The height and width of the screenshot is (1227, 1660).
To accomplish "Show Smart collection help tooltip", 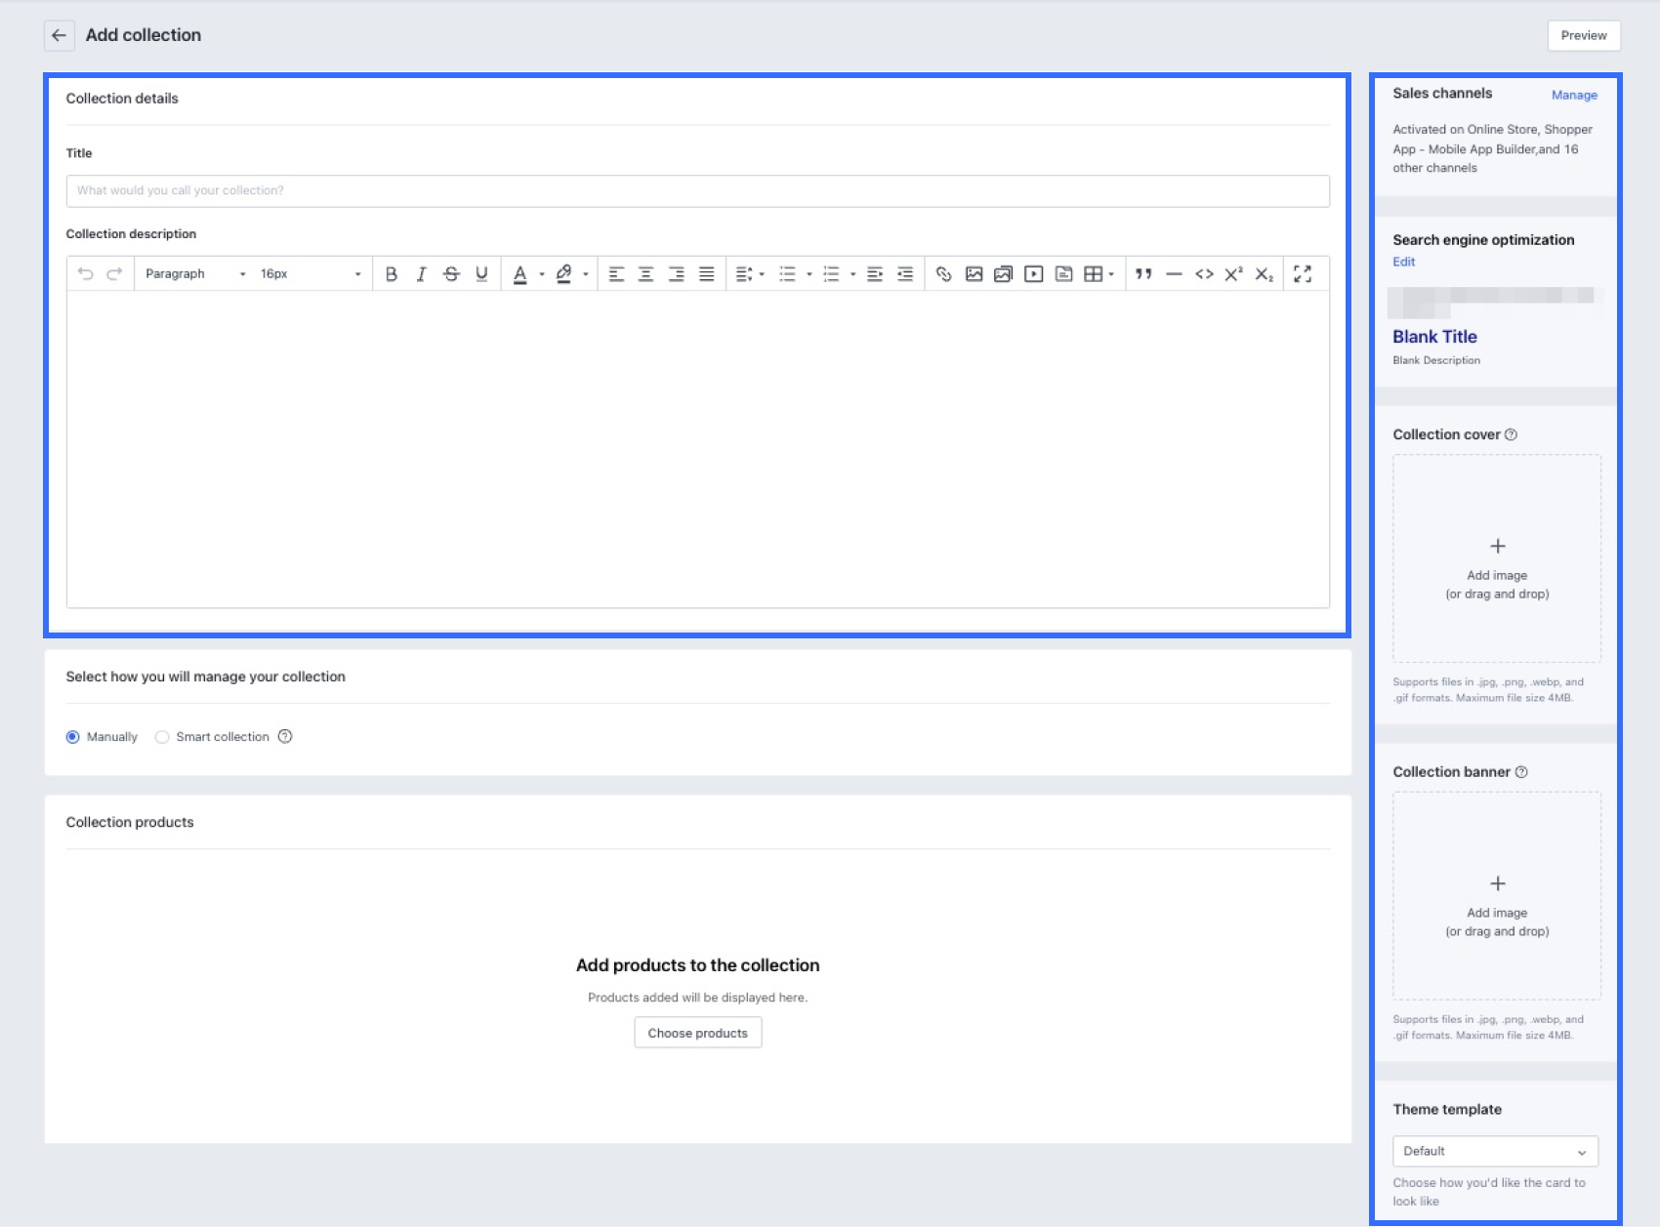I will [285, 736].
